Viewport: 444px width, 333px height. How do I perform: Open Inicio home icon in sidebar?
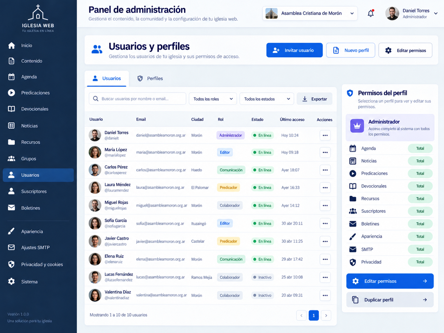(12, 45)
